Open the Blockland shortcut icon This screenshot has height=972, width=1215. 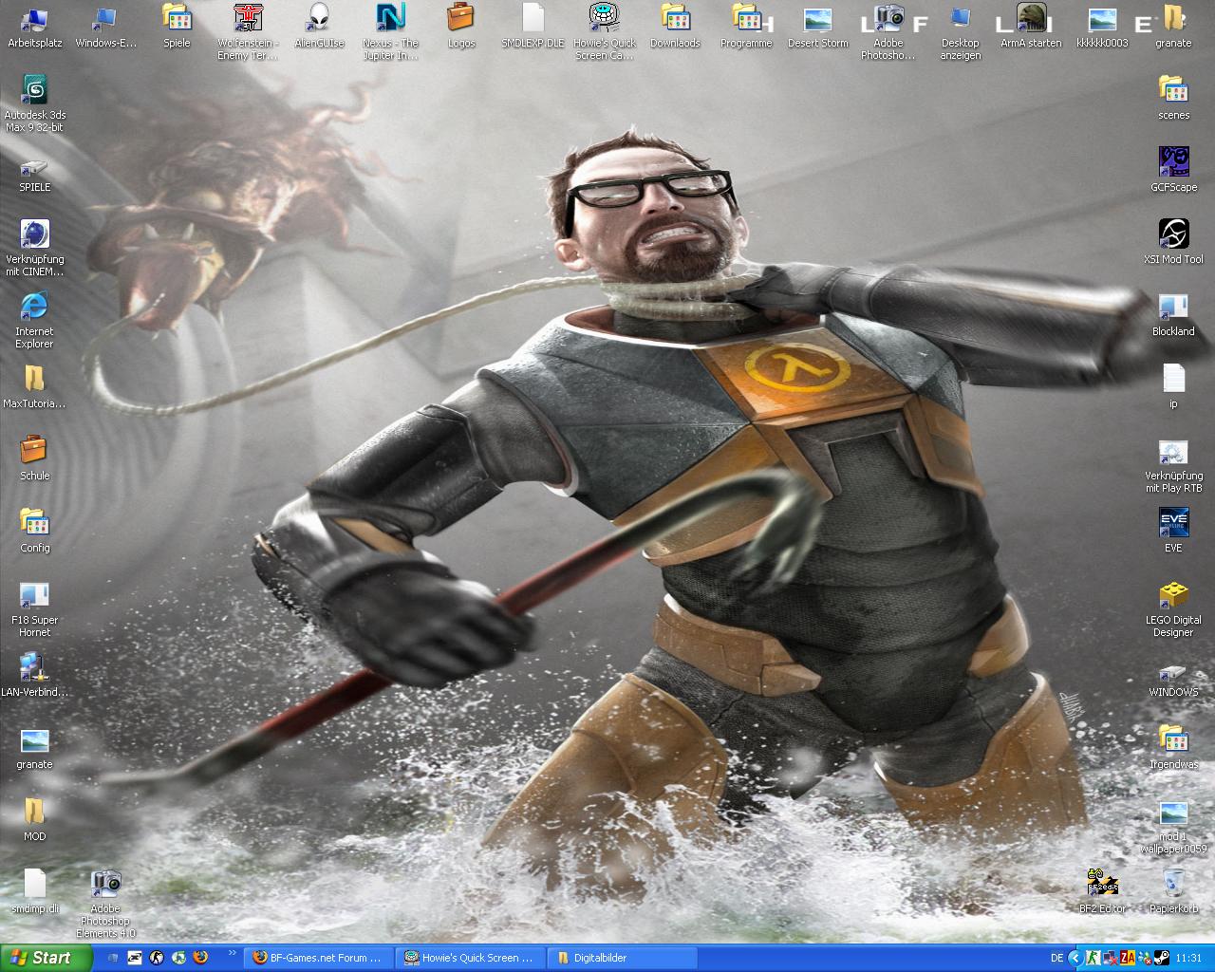[x=1173, y=314]
